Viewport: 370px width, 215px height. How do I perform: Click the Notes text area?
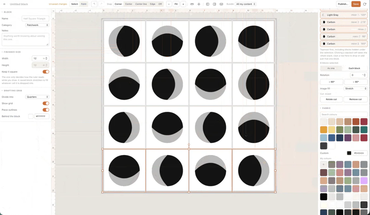[x=25, y=39]
